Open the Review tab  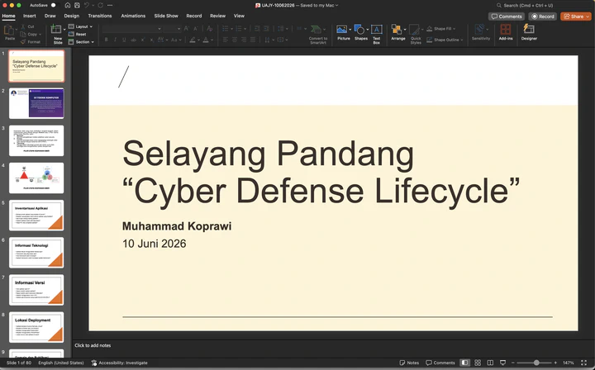point(217,16)
